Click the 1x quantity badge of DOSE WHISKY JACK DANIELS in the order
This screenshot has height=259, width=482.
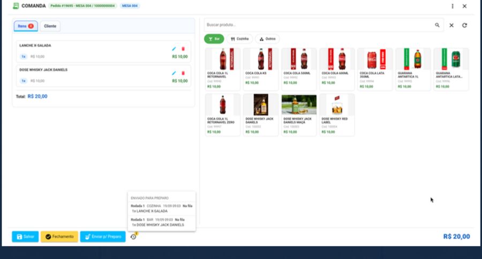tap(24, 81)
